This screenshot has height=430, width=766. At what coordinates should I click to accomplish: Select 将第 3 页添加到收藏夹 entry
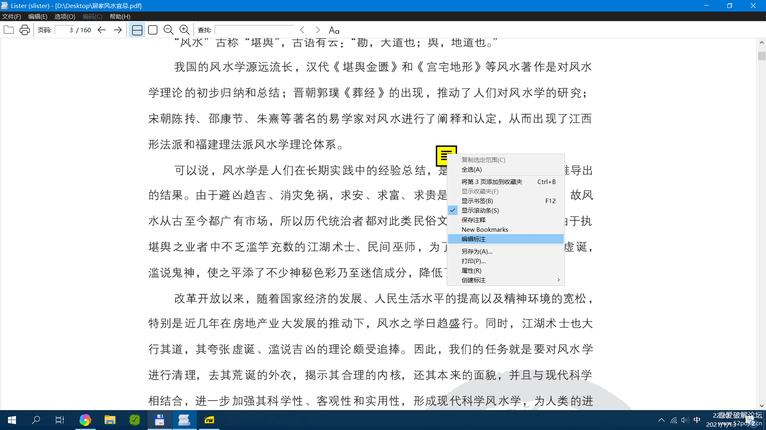(506, 182)
